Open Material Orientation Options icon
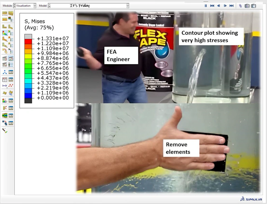 (x=11, y=45)
